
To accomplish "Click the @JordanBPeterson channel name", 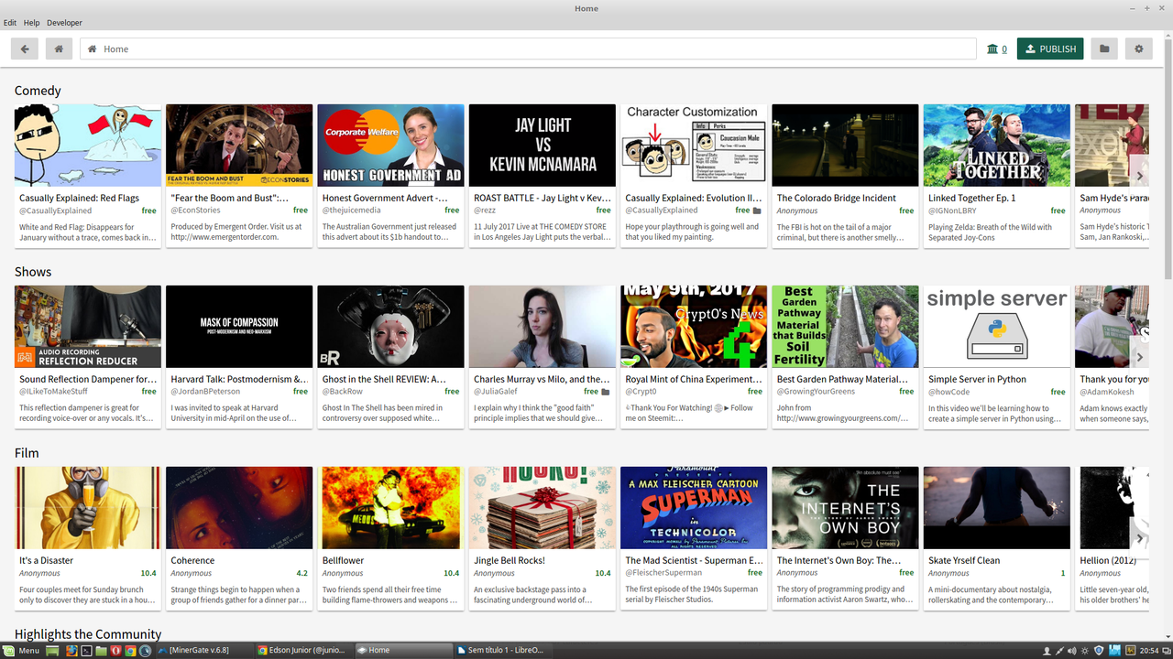I will tap(205, 392).
